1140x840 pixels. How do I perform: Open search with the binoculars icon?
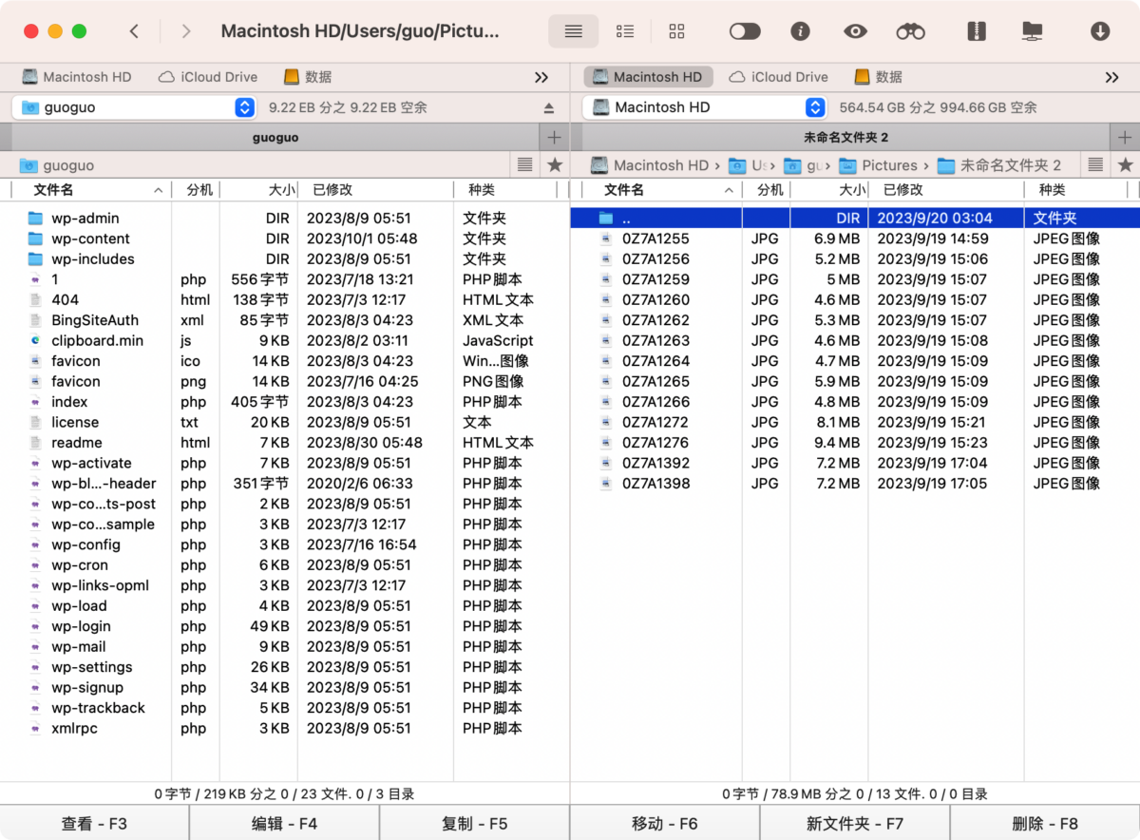tap(910, 31)
